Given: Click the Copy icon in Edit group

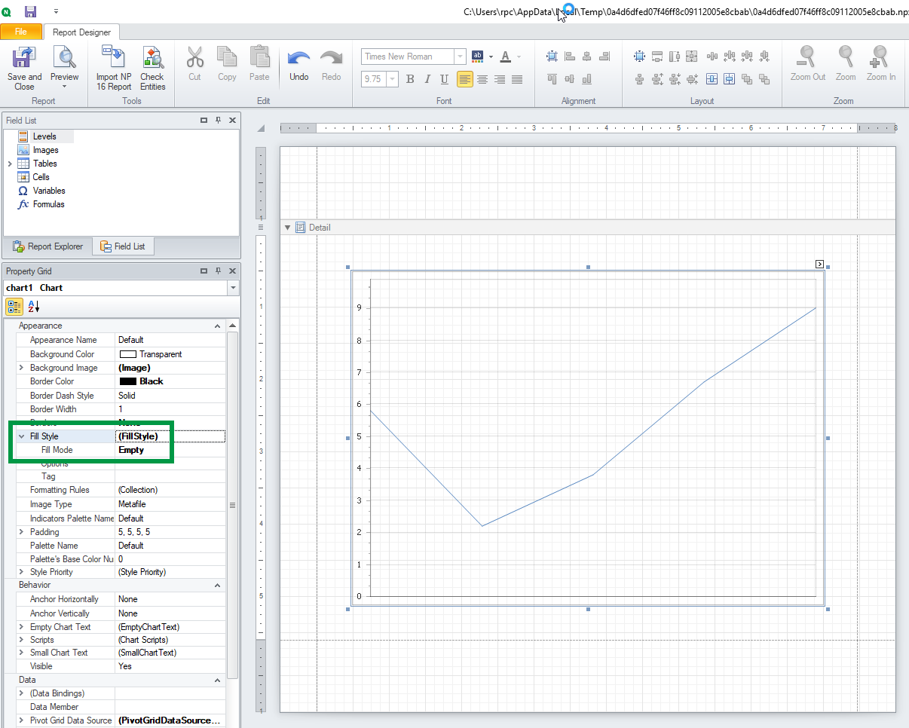Looking at the screenshot, I should pyautogui.click(x=227, y=58).
